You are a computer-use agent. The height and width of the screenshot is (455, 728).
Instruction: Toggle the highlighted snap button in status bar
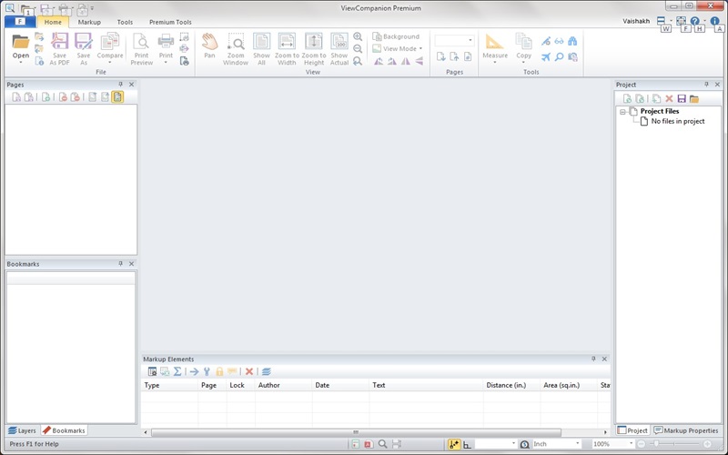coord(453,444)
